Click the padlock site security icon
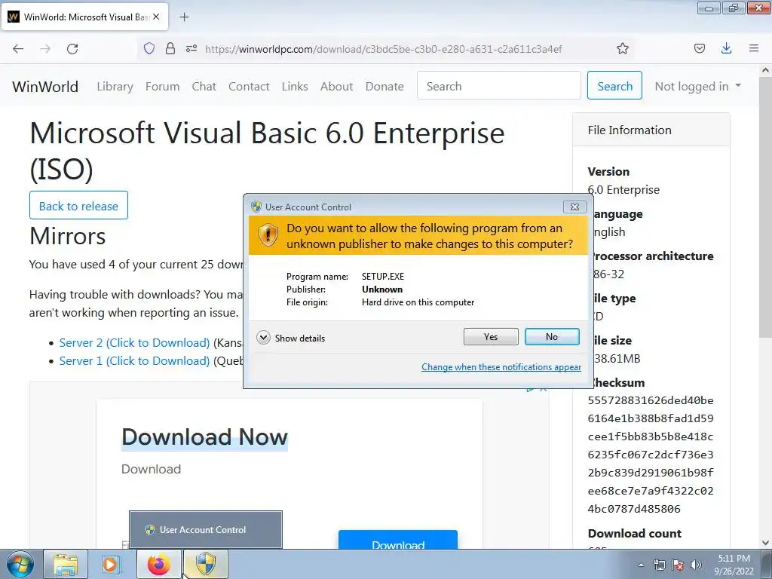 point(170,48)
